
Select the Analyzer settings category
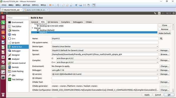[x=18, y=59]
